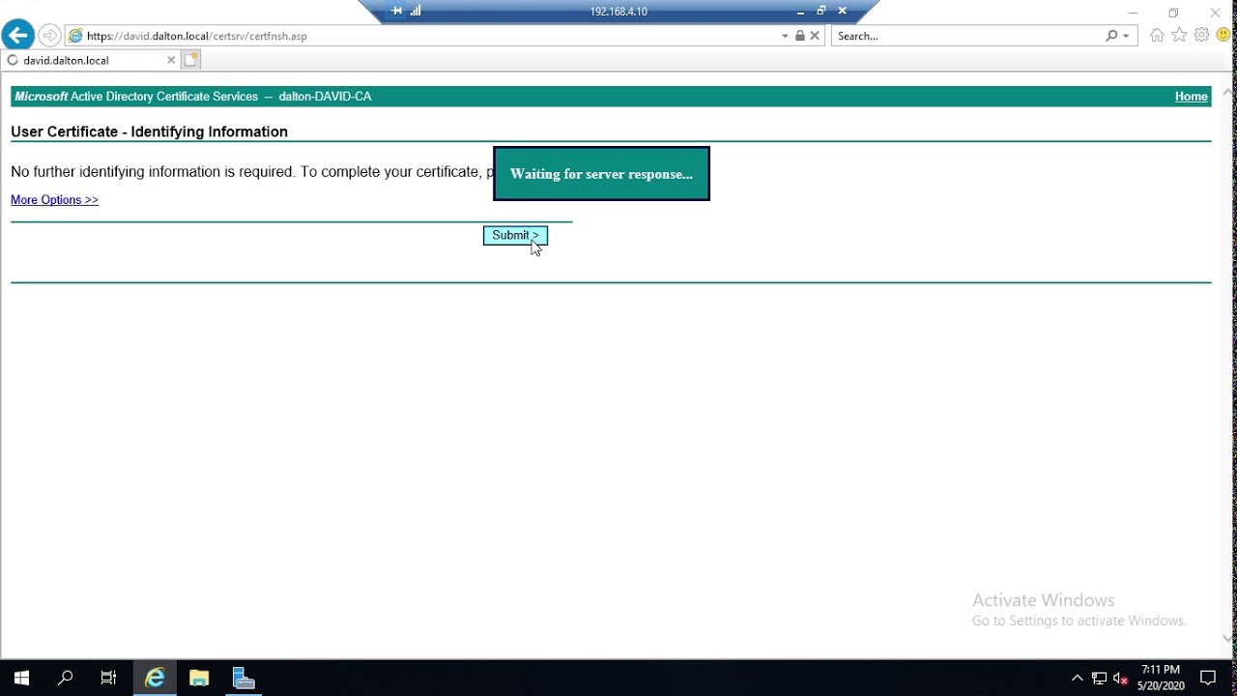Open the Tools gear icon
The width and height of the screenshot is (1237, 696).
(1201, 35)
